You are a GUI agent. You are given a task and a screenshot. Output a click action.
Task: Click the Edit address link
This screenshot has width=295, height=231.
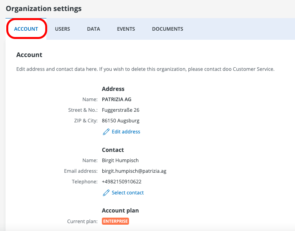pyautogui.click(x=126, y=132)
